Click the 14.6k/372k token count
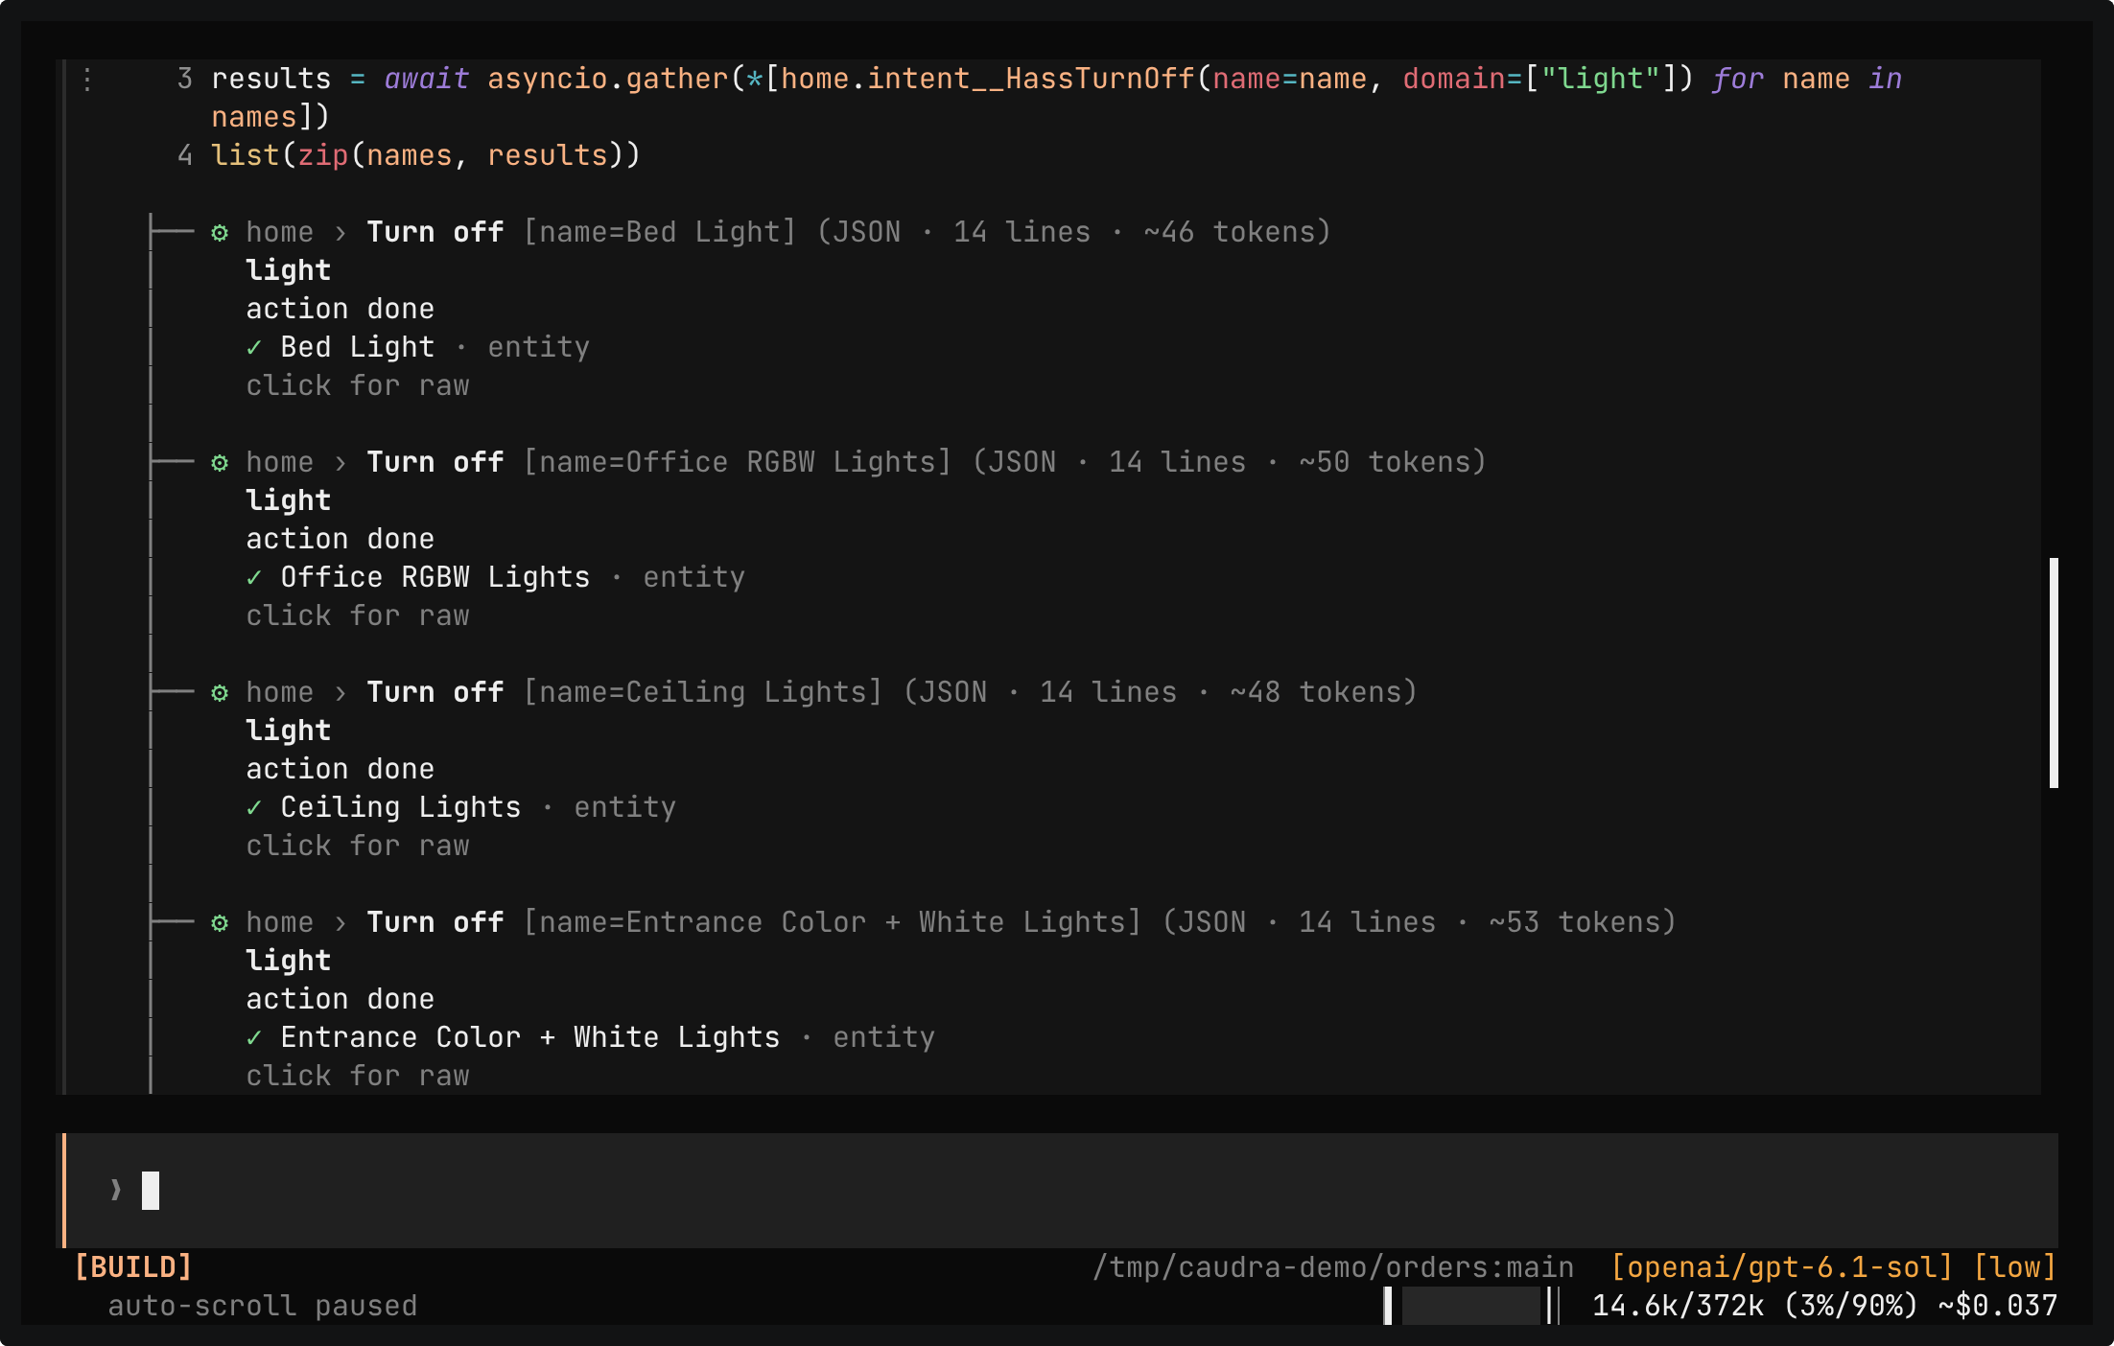Screen dimensions: 2114x1346 click(x=1679, y=1306)
